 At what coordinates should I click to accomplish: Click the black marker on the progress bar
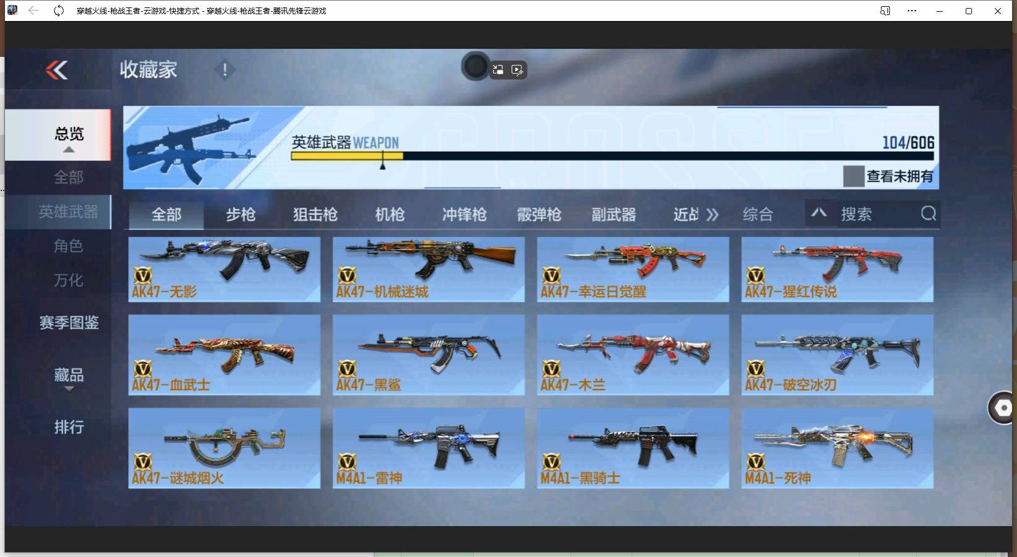[383, 161]
